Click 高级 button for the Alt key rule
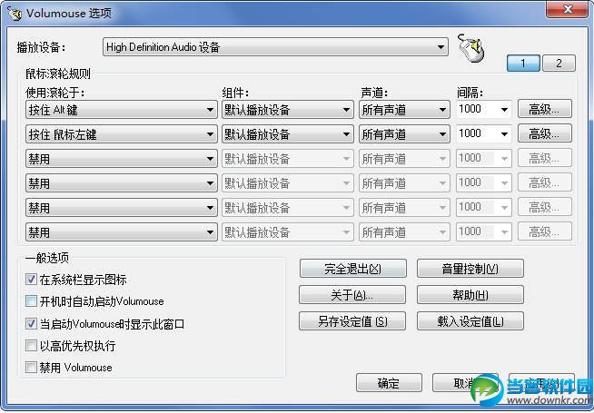 [544, 110]
